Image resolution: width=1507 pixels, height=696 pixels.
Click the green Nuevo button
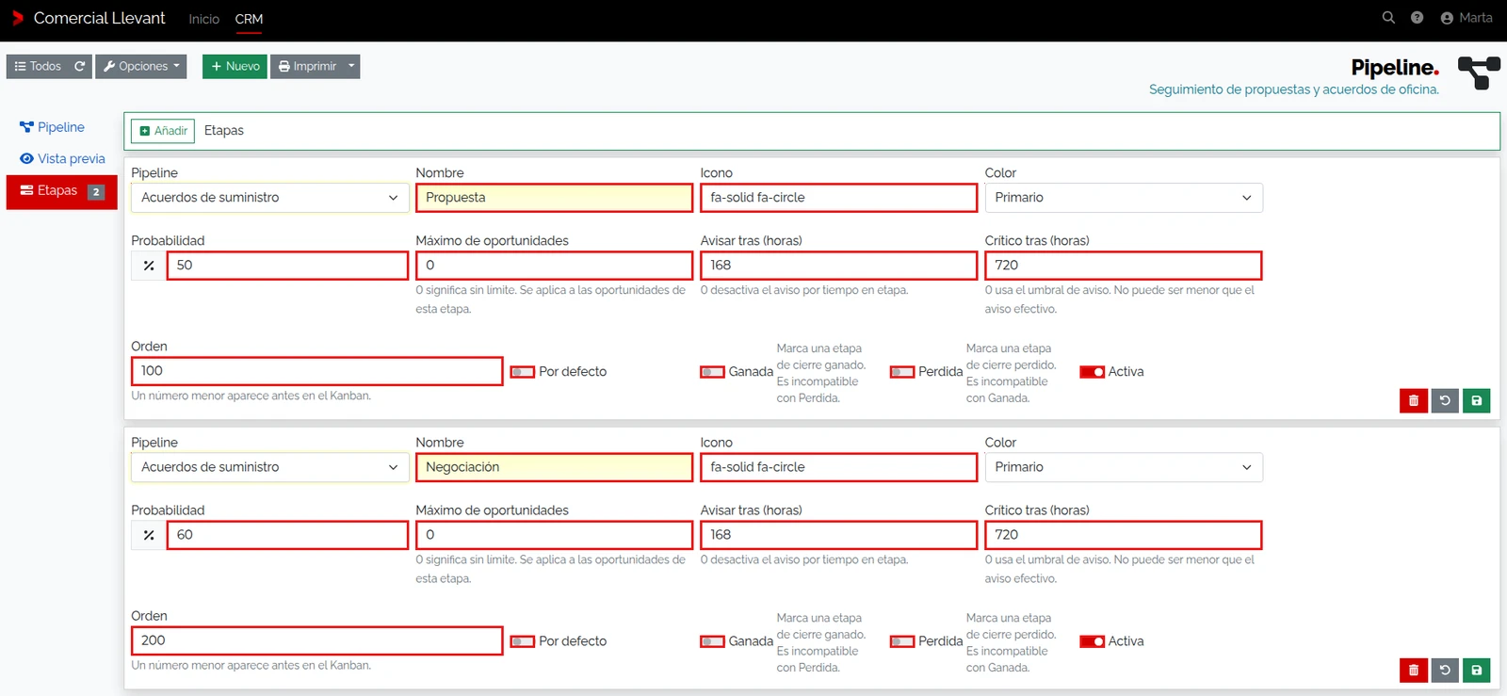point(235,66)
